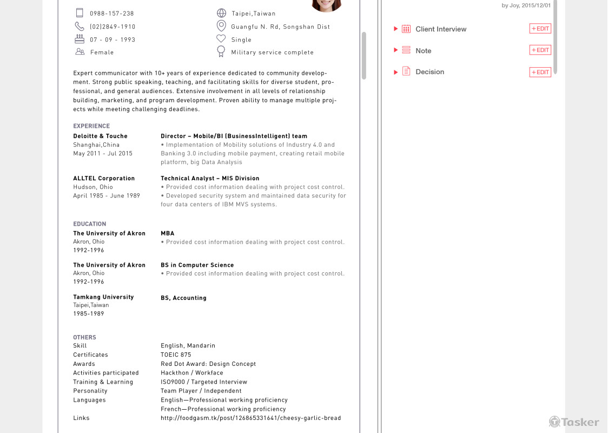Click the telephone handset icon beside (02)2849-1910
The height and width of the screenshot is (433, 608).
pos(80,26)
